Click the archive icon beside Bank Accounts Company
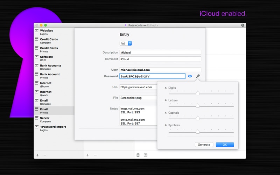The height and width of the screenshot is (175, 280). click(36, 65)
